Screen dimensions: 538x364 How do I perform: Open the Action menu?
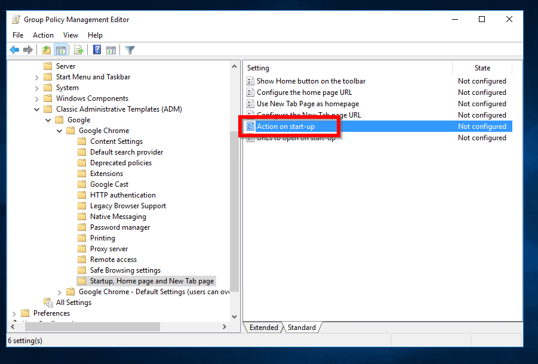pyautogui.click(x=43, y=35)
